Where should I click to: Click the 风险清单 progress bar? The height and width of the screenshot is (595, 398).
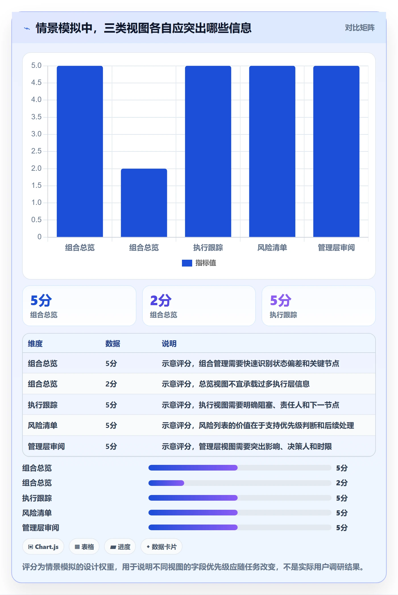(x=240, y=513)
